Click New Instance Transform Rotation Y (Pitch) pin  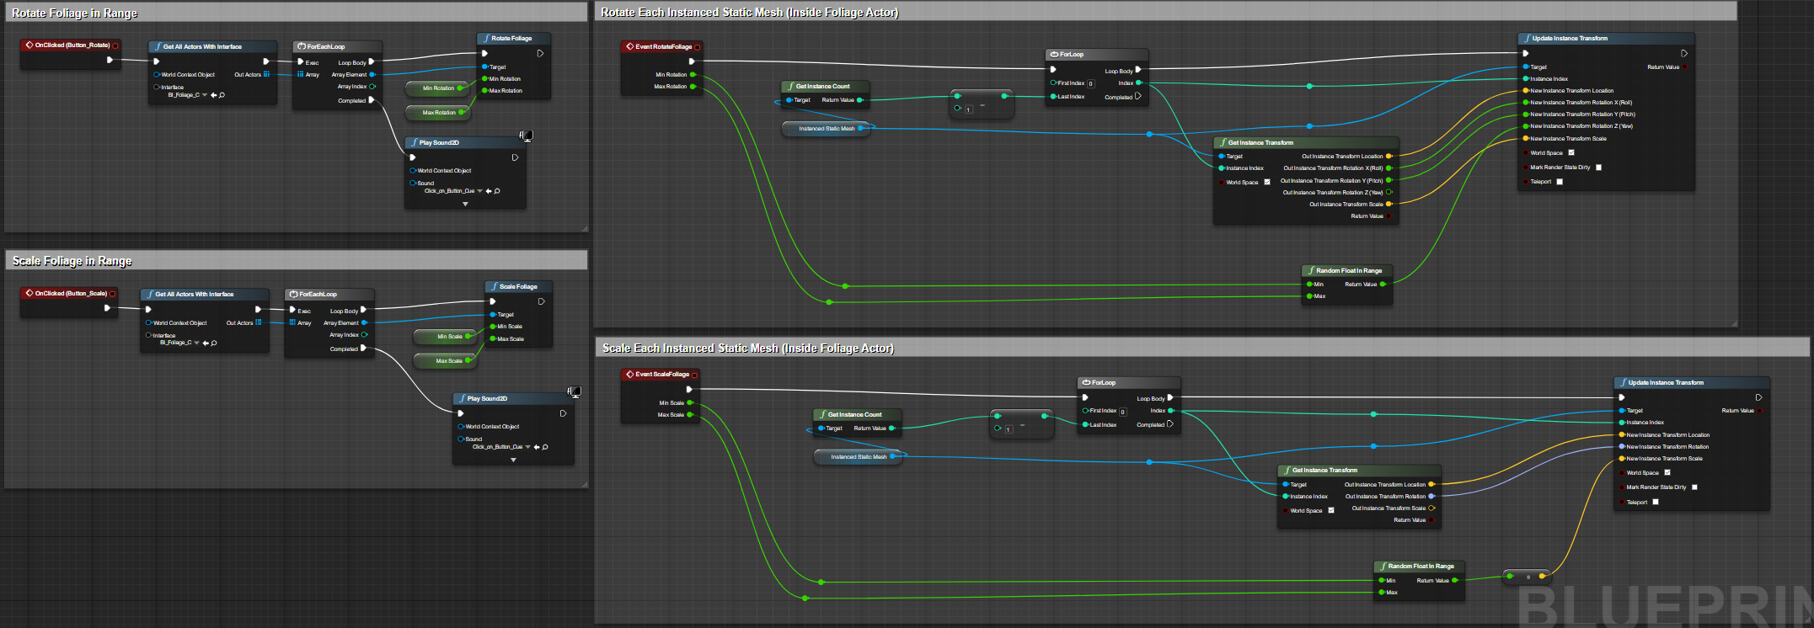[x=1525, y=114]
